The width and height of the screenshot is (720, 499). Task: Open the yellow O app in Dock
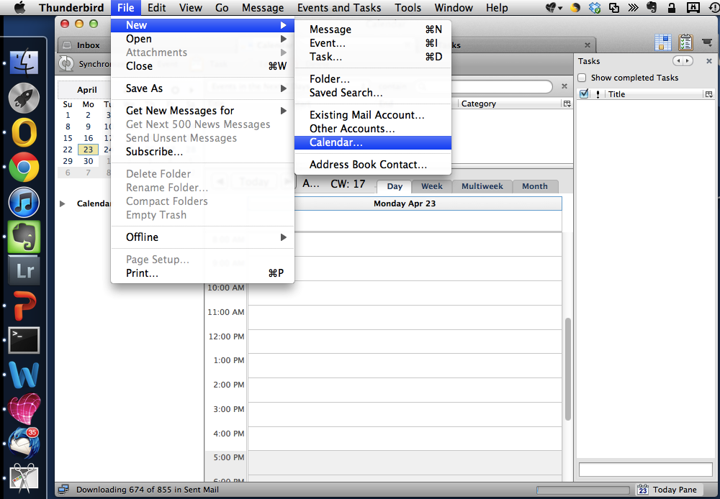click(24, 132)
